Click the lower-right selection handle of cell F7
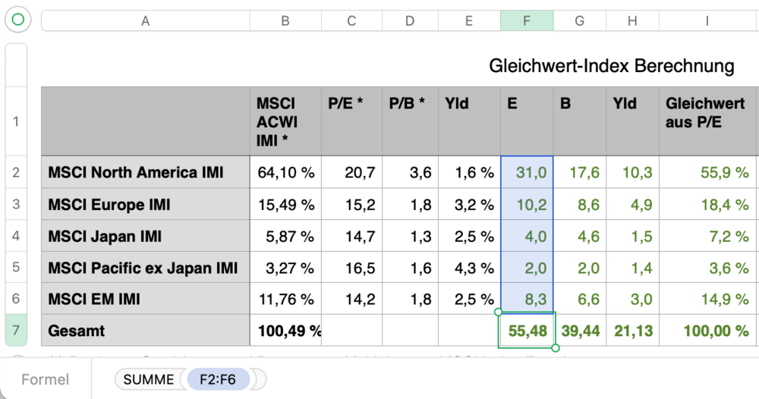This screenshot has height=399, width=759. 556,348
